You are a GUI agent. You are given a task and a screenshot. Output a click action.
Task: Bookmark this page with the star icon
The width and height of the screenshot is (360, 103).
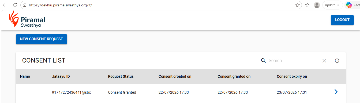(297, 5)
